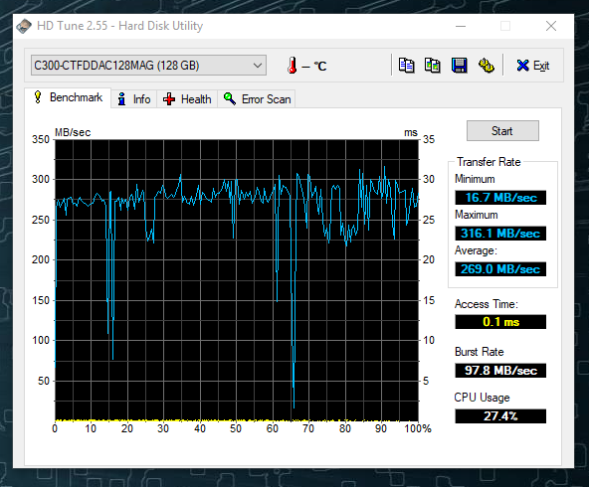Click the HD Tune app icon in title bar
The image size is (589, 487).
pyautogui.click(x=24, y=26)
